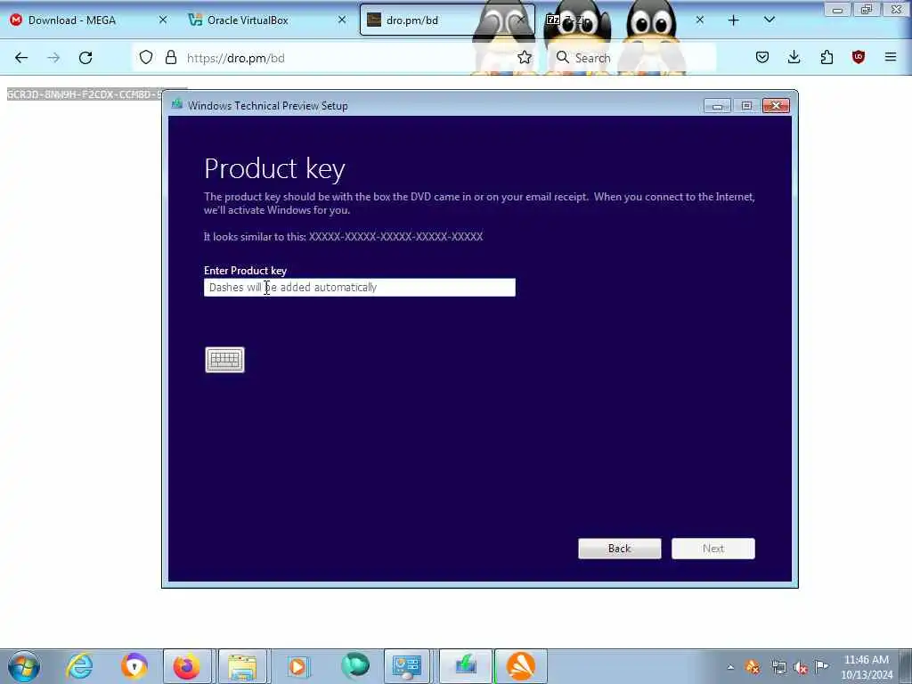Click the tracking protection shield icon

tap(146, 57)
